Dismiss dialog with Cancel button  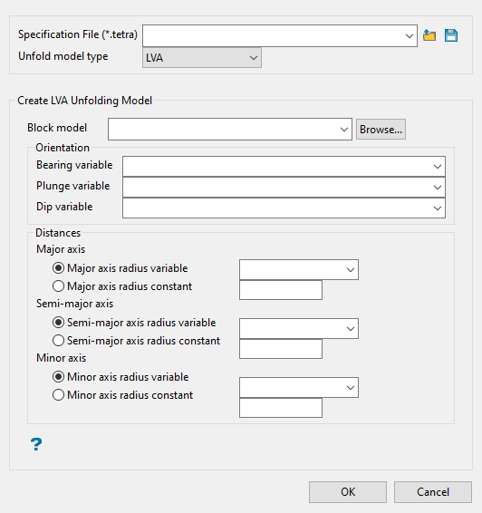click(433, 492)
